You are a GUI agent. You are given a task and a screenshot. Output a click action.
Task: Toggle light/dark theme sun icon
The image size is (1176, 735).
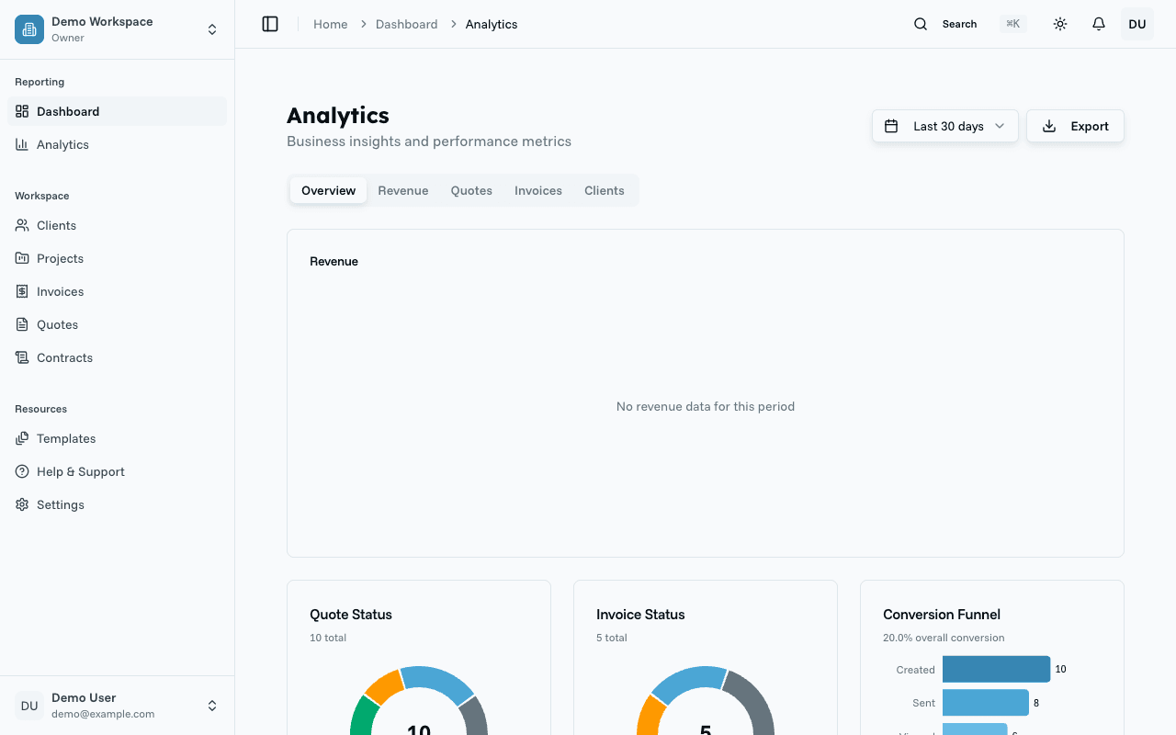coord(1060,24)
